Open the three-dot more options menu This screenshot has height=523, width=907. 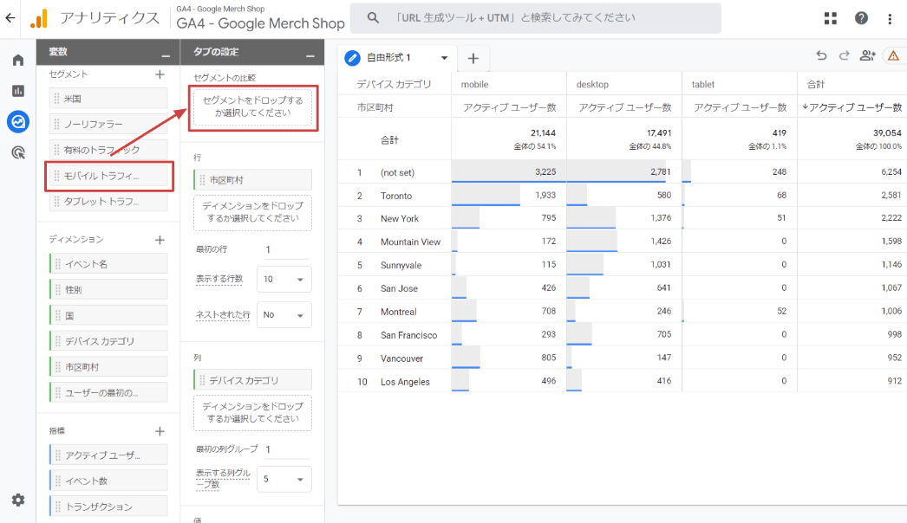(x=890, y=18)
